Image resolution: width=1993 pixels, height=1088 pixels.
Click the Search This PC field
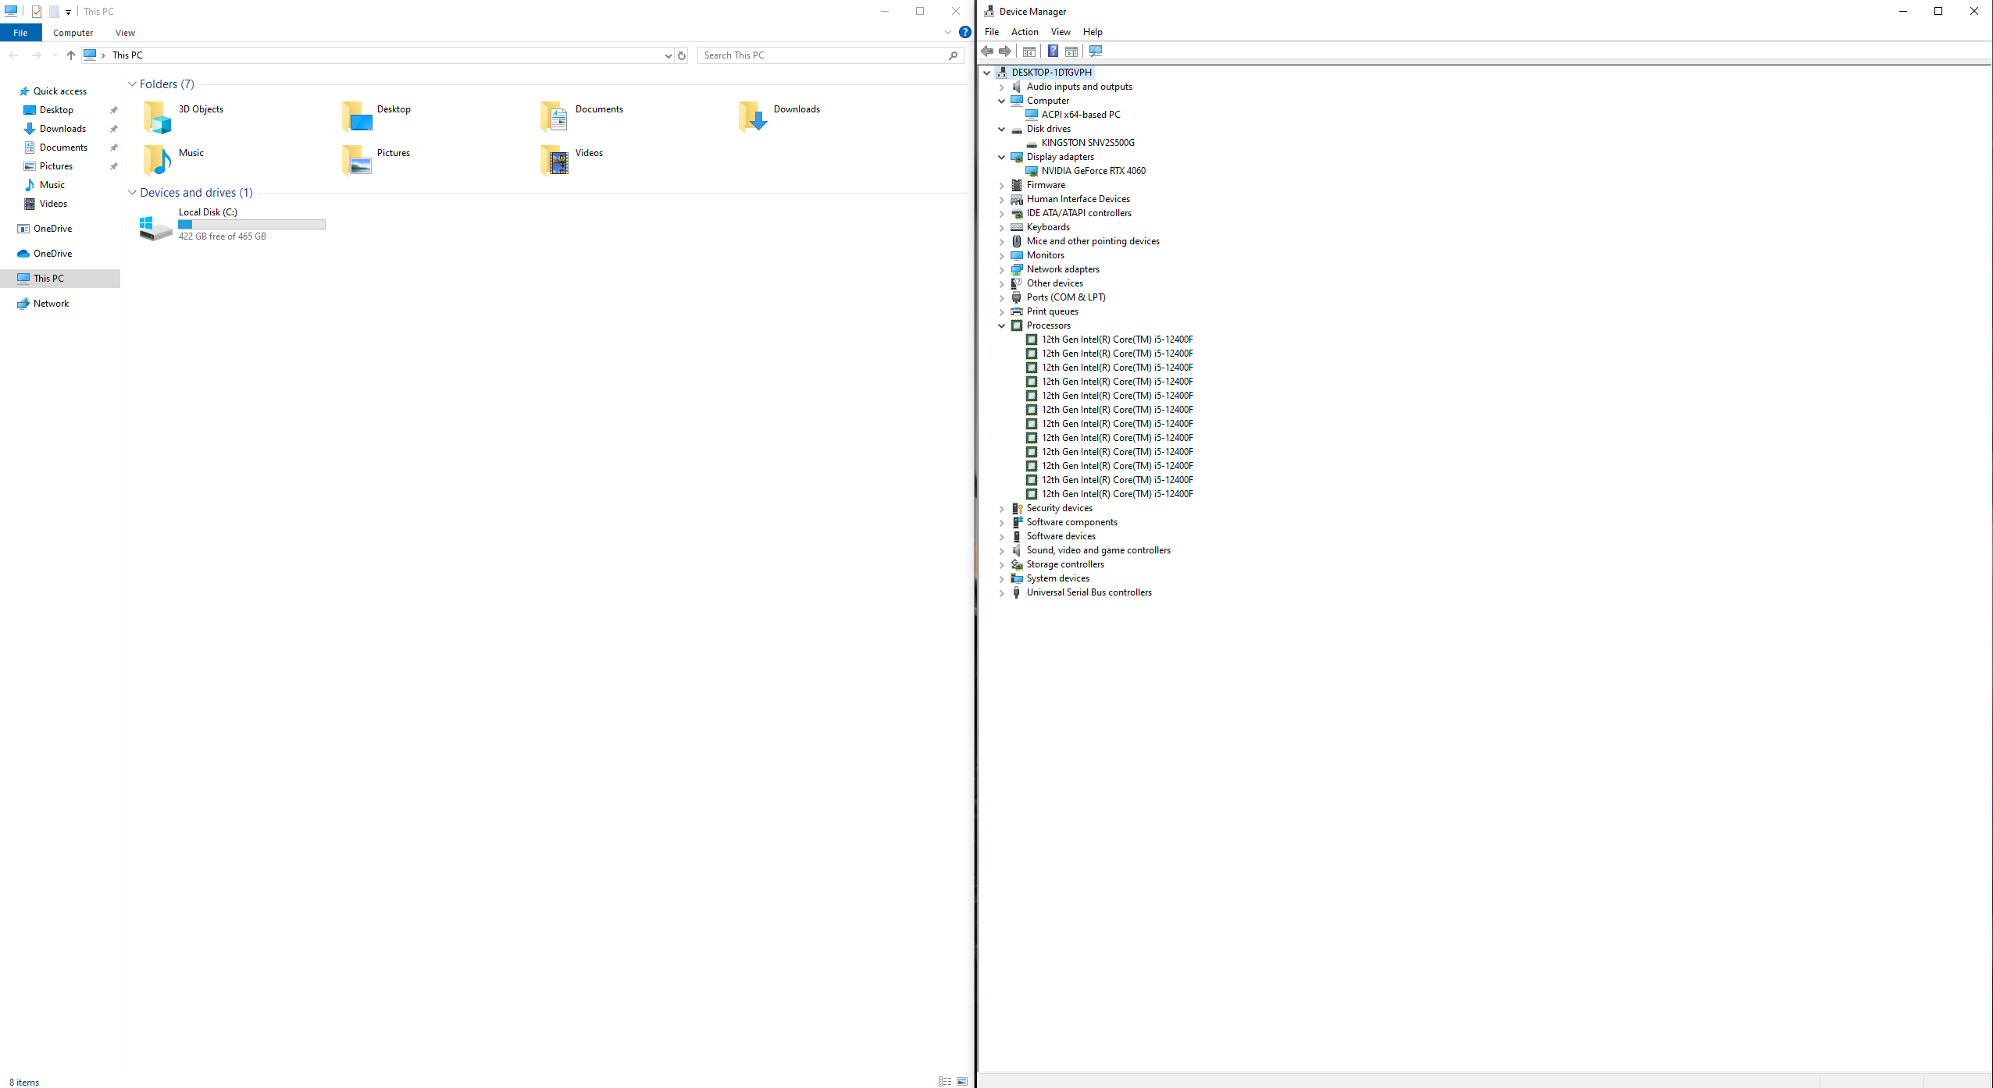820,55
